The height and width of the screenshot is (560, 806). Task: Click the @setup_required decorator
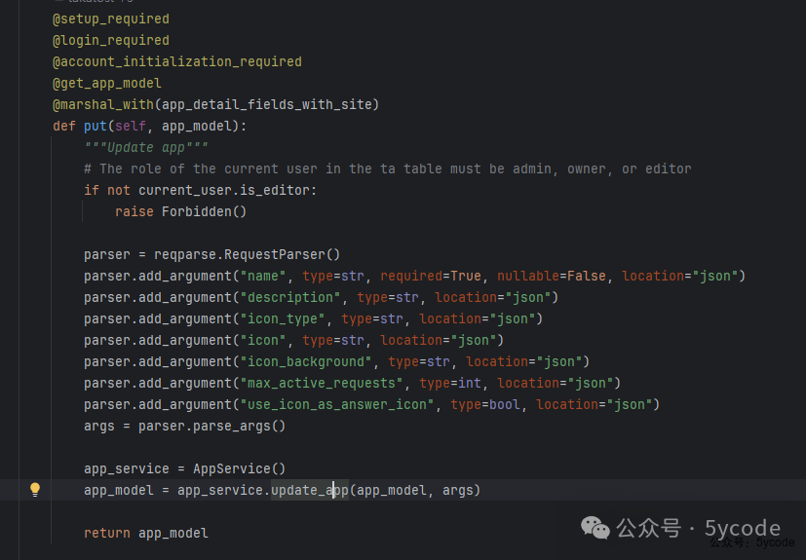tap(110, 19)
